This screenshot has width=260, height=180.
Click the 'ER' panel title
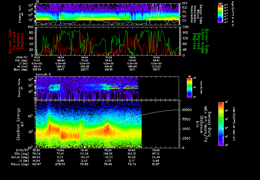(37, 2)
